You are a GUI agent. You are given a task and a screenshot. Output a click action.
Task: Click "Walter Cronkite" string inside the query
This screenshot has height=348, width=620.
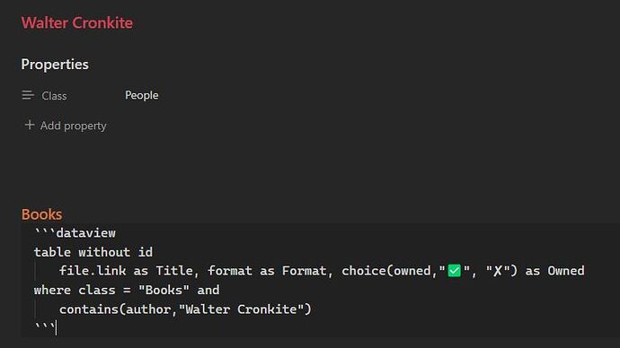(241, 309)
